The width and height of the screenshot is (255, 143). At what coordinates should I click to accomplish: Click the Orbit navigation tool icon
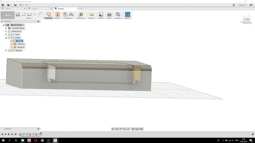(x=112, y=129)
